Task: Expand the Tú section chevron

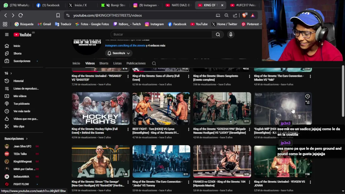Action: pos(11,73)
